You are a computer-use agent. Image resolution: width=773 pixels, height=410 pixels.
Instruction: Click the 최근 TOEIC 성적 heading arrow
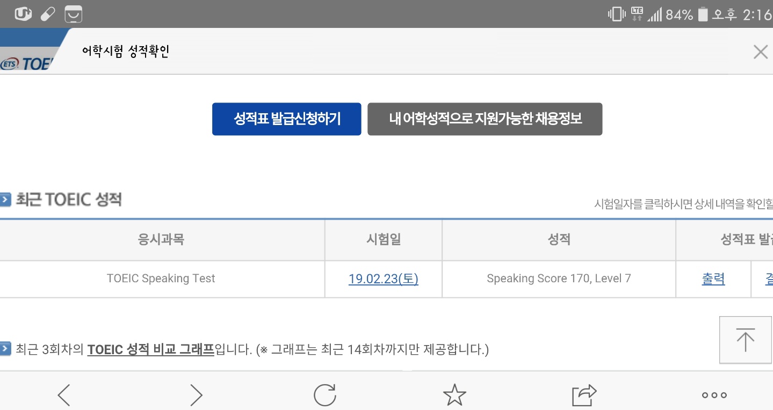coord(5,200)
